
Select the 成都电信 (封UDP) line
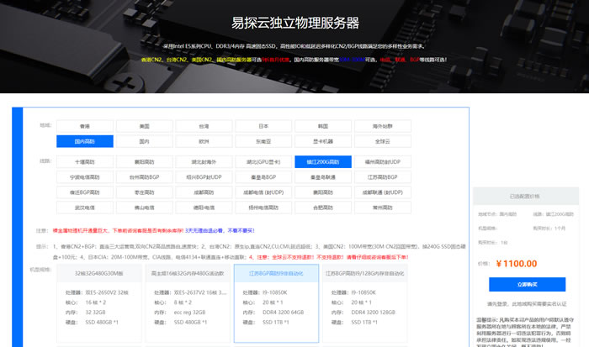(263, 192)
